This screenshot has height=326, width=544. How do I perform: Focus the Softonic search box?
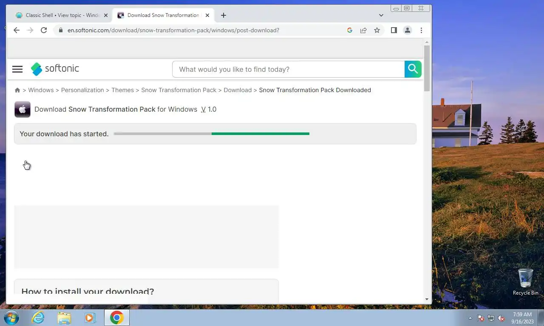point(289,69)
